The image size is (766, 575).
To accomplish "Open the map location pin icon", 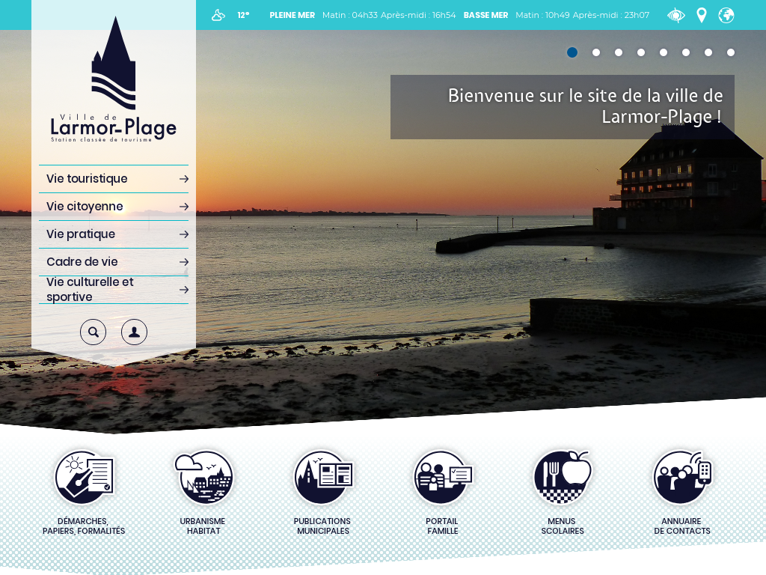I will [x=702, y=15].
